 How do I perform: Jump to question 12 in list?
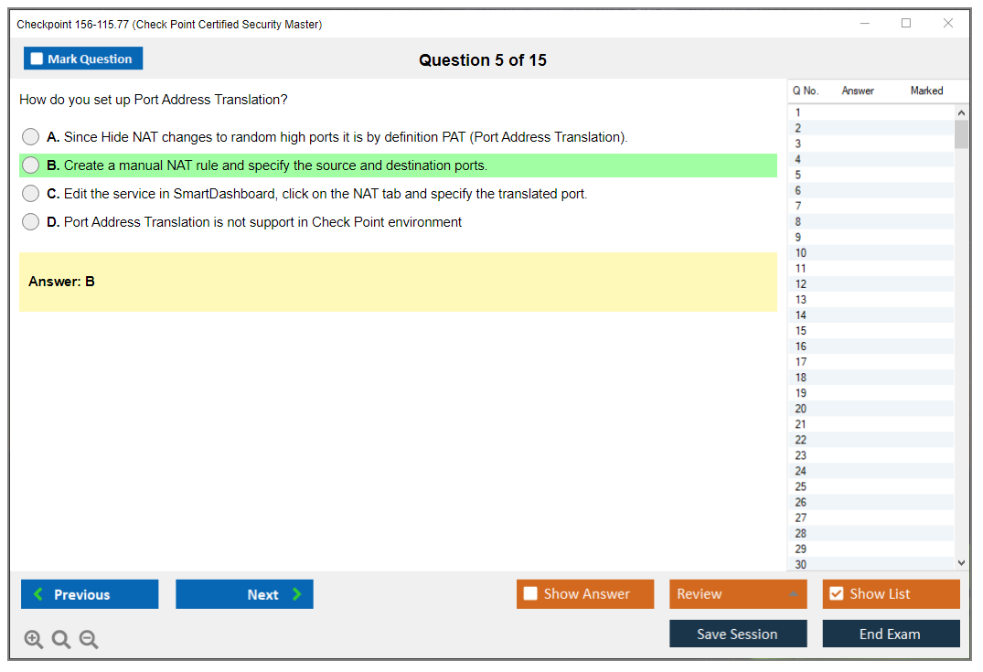(801, 284)
